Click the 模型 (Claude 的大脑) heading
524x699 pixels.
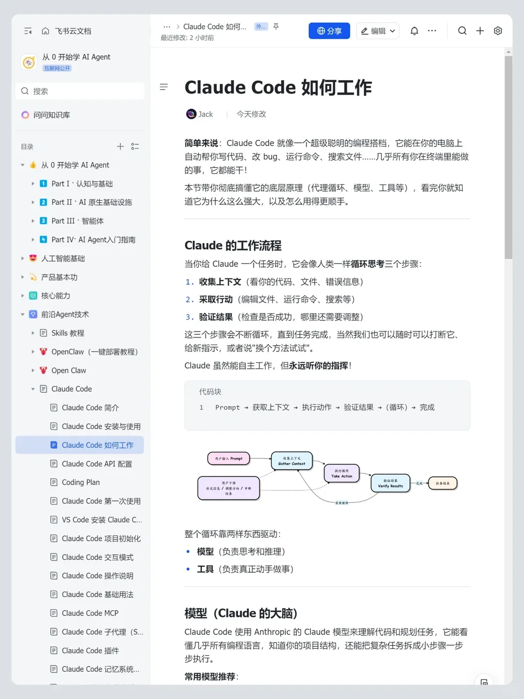pyautogui.click(x=241, y=614)
